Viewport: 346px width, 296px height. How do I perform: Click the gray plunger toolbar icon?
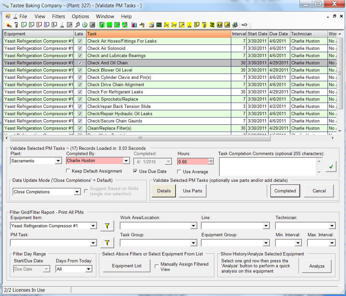(62, 25)
